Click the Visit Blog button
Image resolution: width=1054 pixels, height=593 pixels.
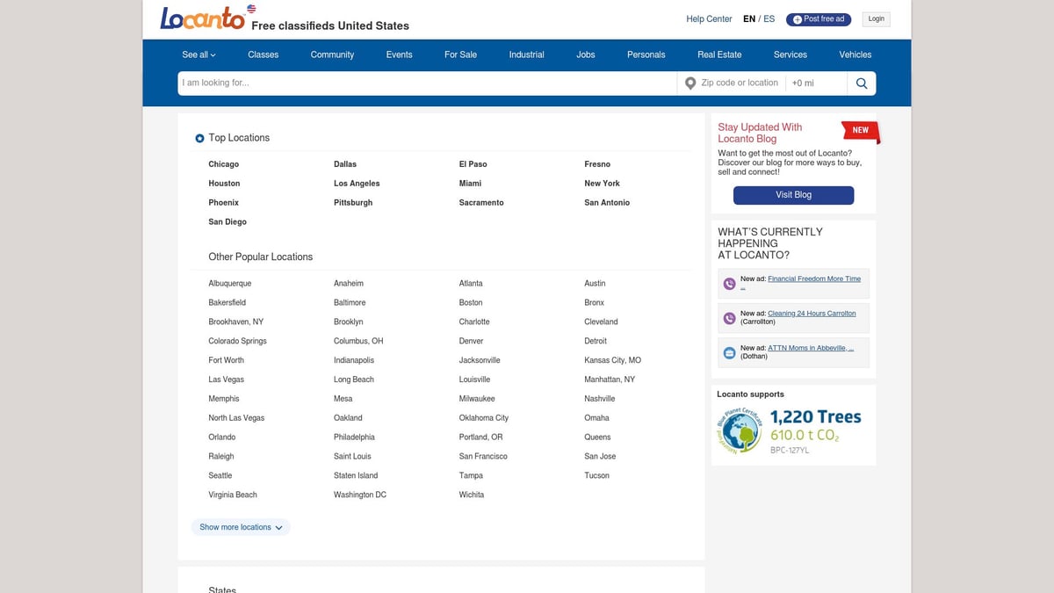click(793, 195)
